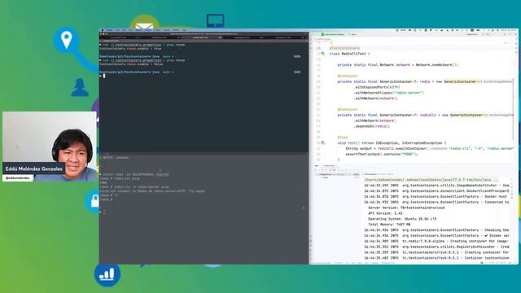Click "testcontainers.reuse.enable = true" terminal output
Screen dimensions: 521x293
coord(130,48)
